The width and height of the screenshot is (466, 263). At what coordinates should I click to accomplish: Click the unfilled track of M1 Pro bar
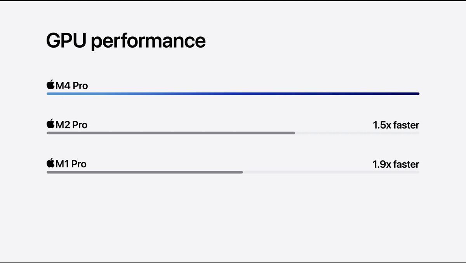click(331, 172)
